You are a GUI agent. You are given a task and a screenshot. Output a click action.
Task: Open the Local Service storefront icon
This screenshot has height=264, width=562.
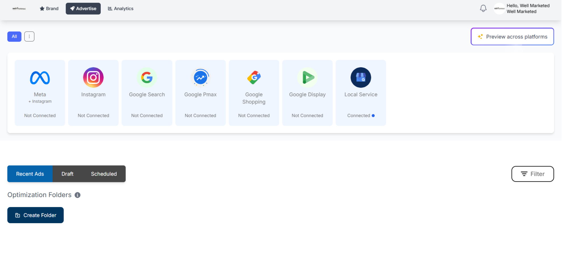(361, 77)
